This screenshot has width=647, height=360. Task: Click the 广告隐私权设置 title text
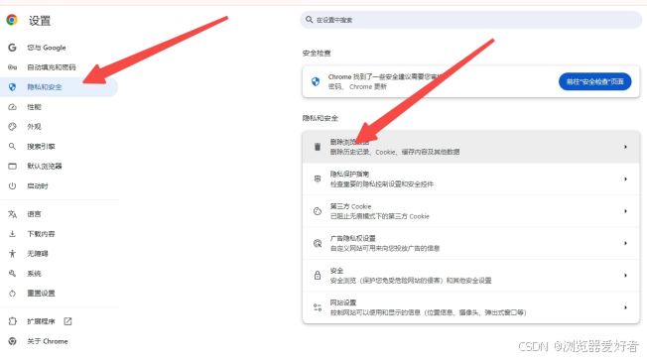click(x=353, y=238)
